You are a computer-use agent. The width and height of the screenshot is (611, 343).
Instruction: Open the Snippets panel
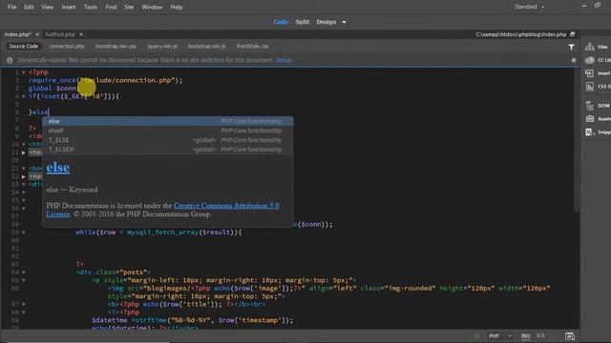pyautogui.click(x=597, y=132)
